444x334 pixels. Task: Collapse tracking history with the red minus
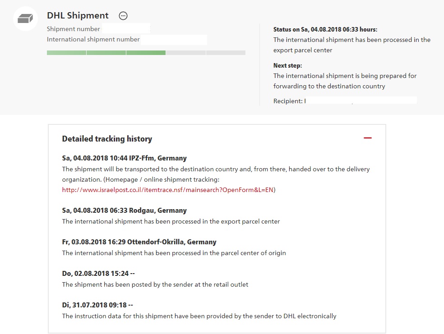click(x=367, y=138)
